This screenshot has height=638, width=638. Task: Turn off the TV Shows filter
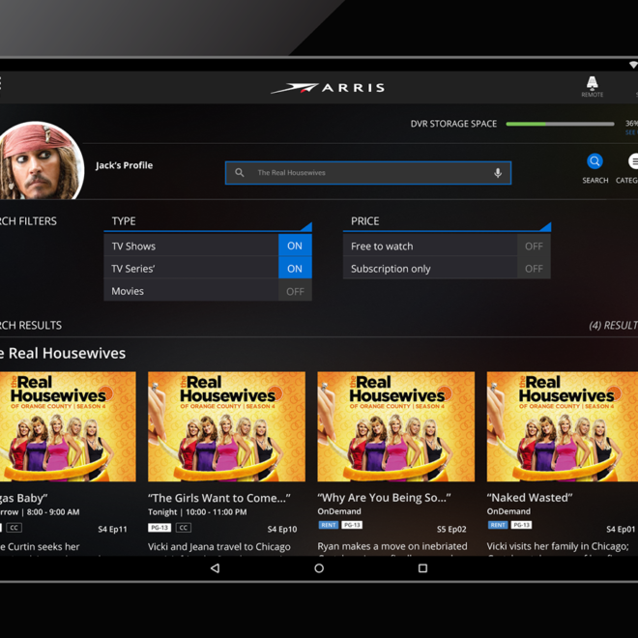[x=295, y=246]
